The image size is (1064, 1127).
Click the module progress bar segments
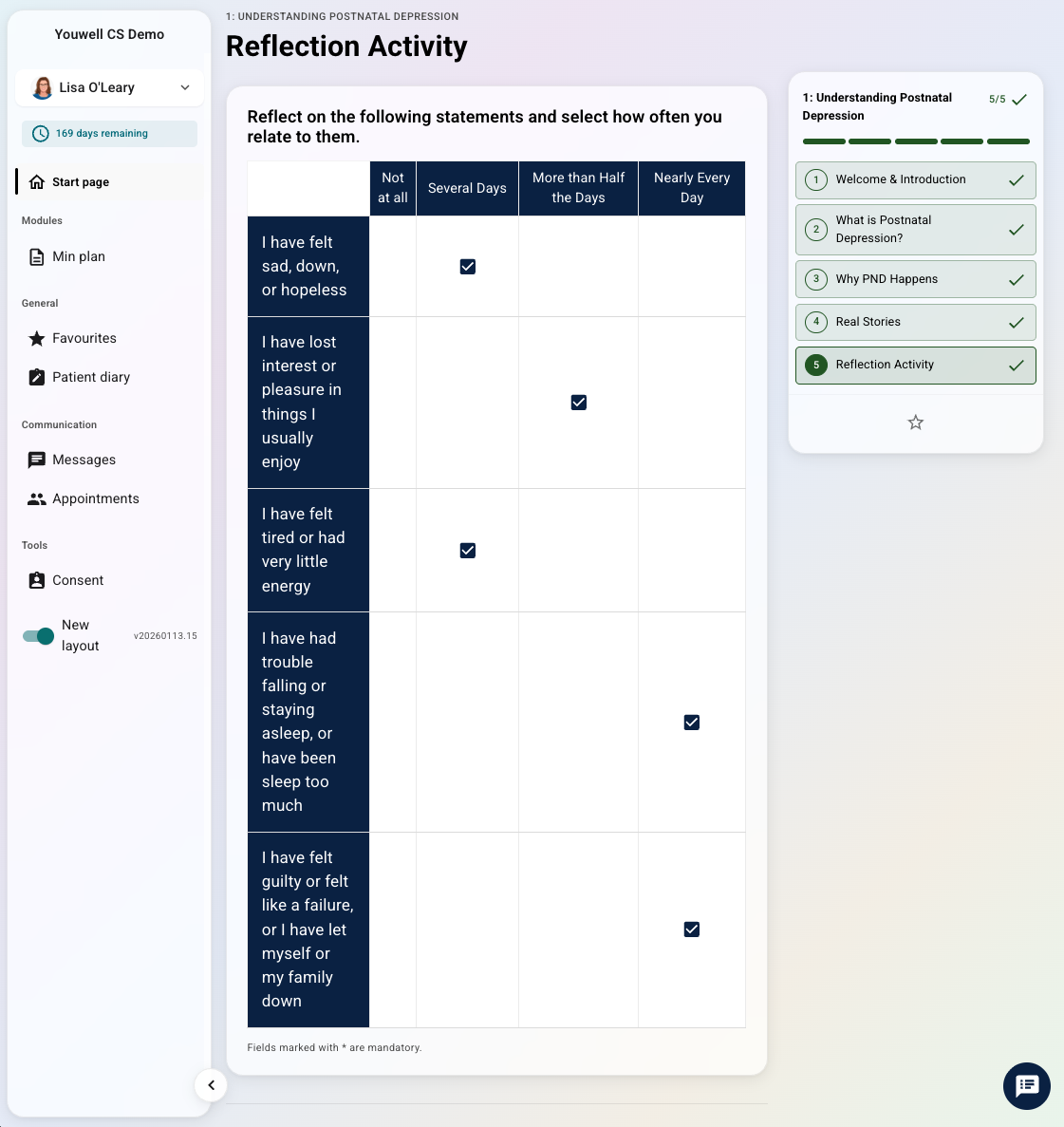(916, 141)
